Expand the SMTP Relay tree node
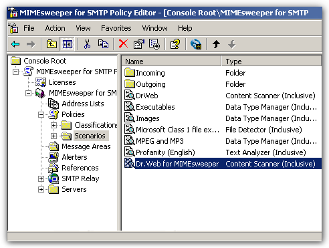The height and width of the screenshot is (248, 329). click(x=41, y=178)
